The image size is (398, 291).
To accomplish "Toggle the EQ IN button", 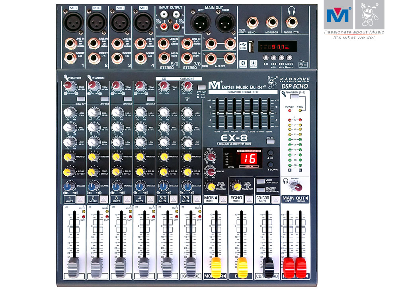I will point(270,142).
